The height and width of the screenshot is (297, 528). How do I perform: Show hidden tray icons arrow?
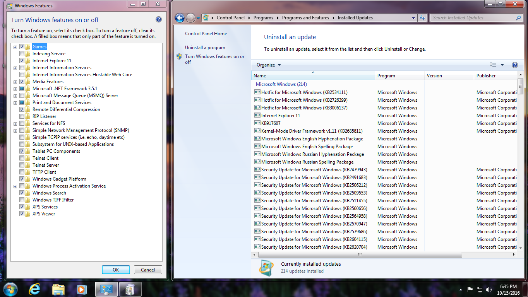pyautogui.click(x=461, y=289)
